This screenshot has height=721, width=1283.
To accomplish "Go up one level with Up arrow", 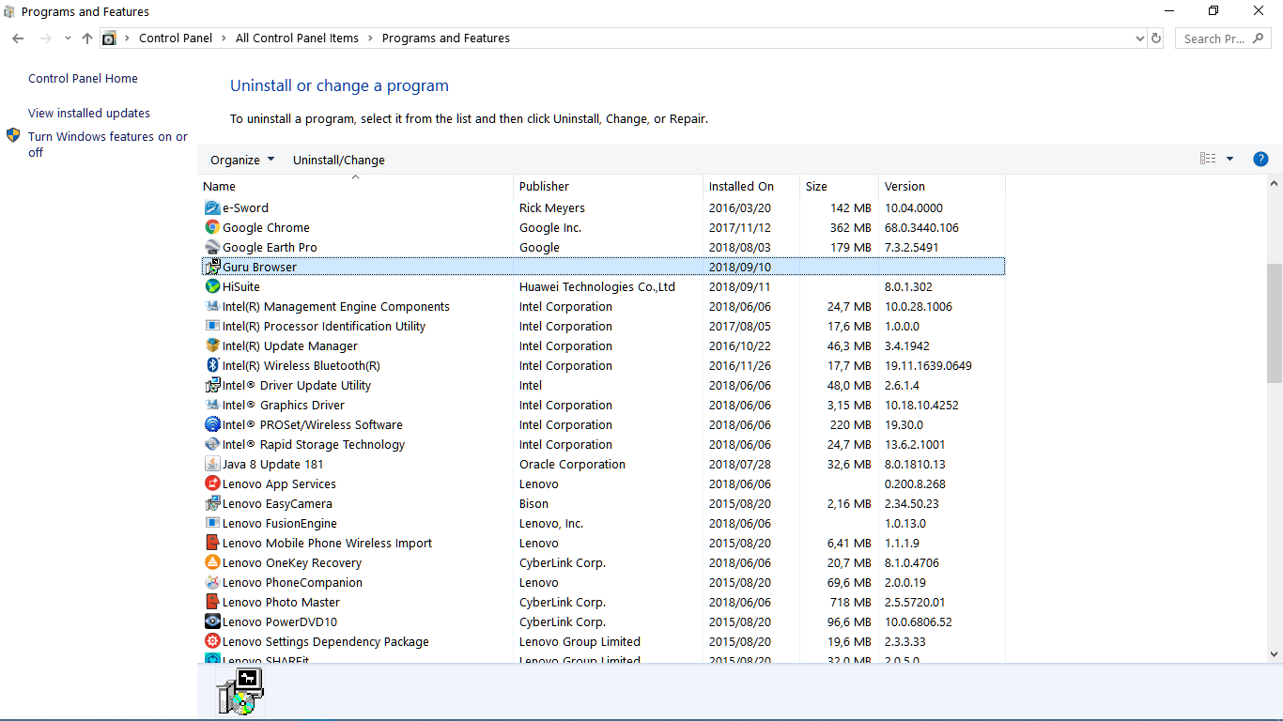I will (87, 38).
